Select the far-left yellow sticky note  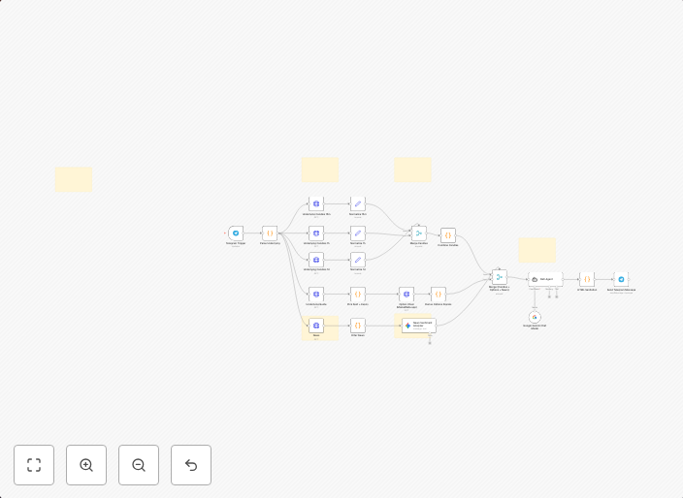74,179
